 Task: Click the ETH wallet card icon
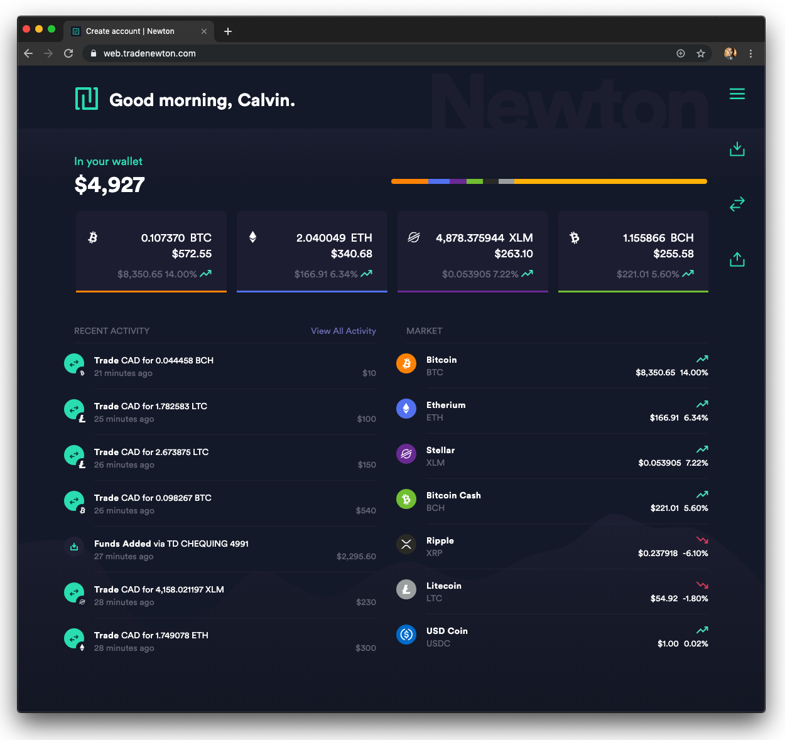252,237
